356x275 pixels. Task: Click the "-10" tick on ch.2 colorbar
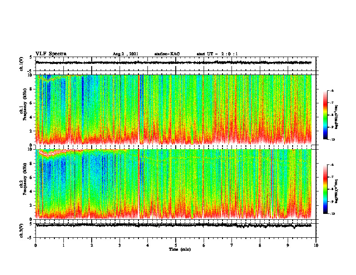pos(332,214)
